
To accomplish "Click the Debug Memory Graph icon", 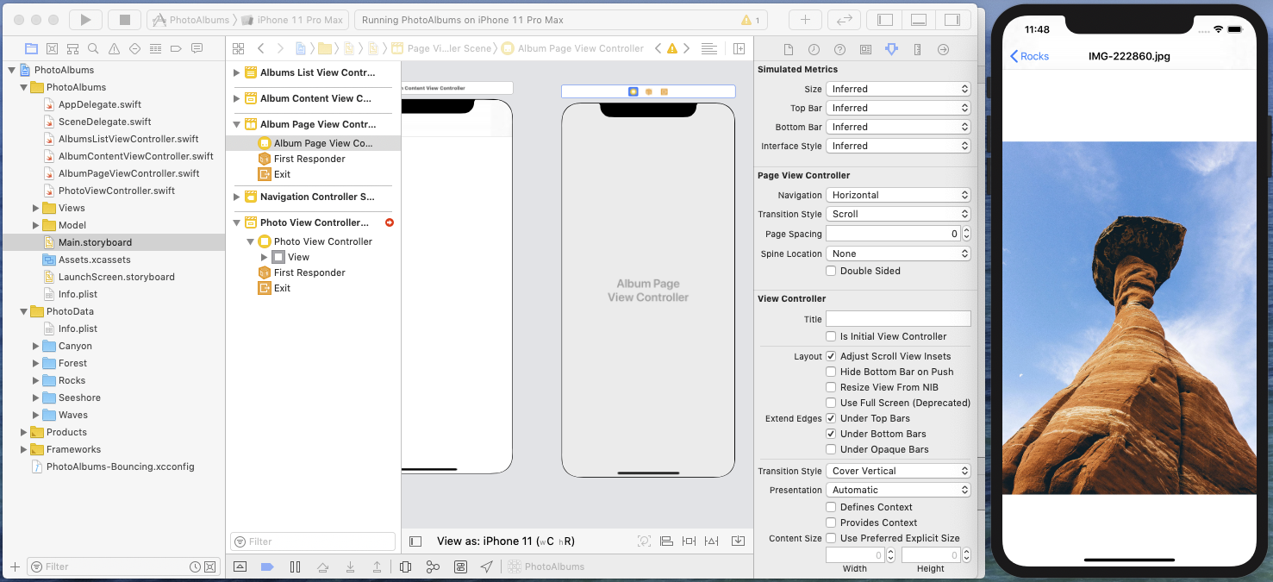I will pyautogui.click(x=433, y=566).
